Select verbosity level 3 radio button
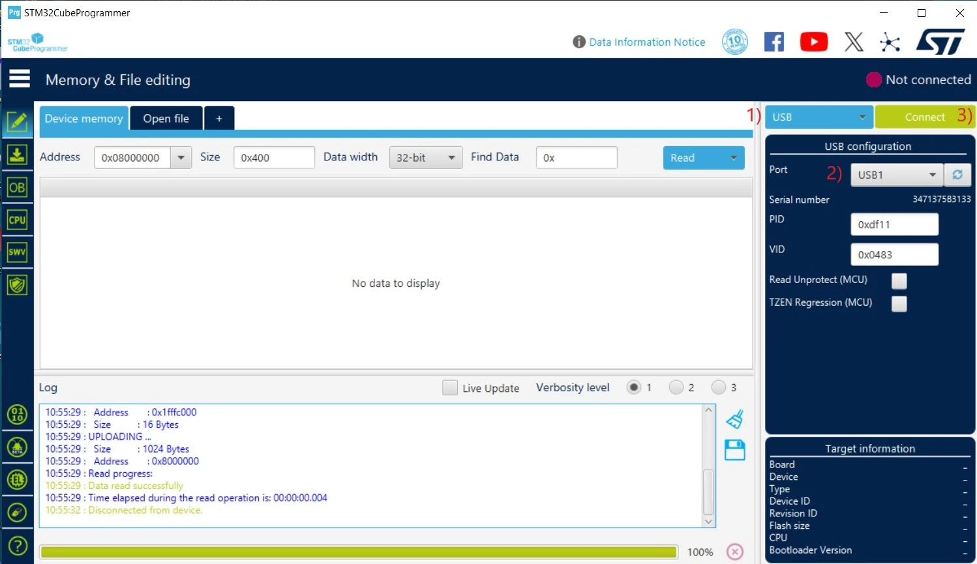977x564 pixels. pyautogui.click(x=718, y=387)
